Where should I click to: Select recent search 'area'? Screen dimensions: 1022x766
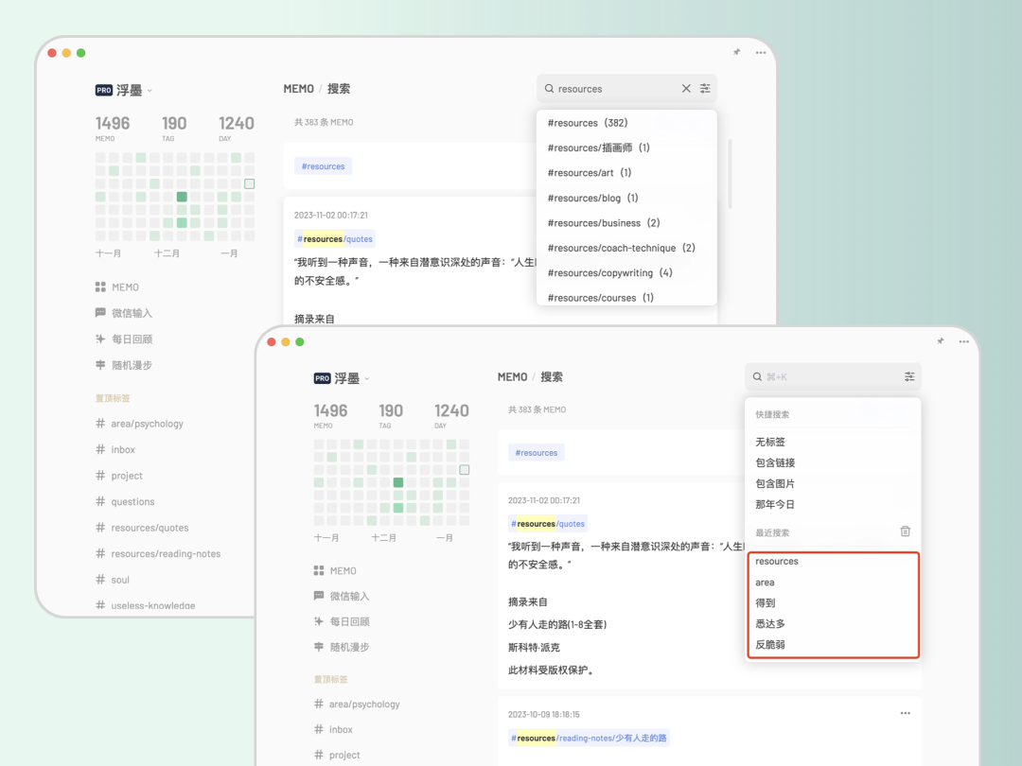[x=766, y=583]
